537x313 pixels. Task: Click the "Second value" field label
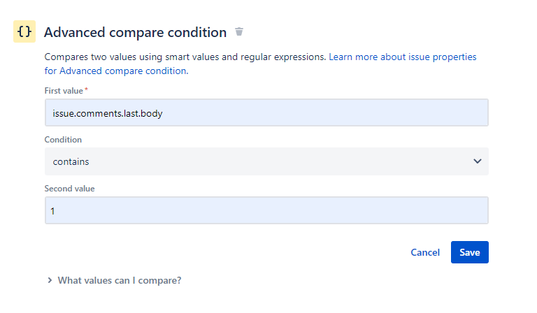tap(69, 188)
